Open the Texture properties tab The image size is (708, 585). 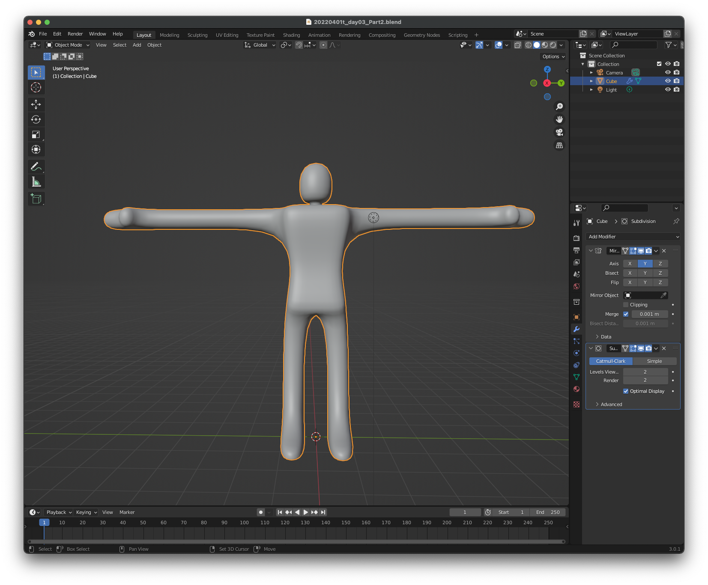[577, 404]
